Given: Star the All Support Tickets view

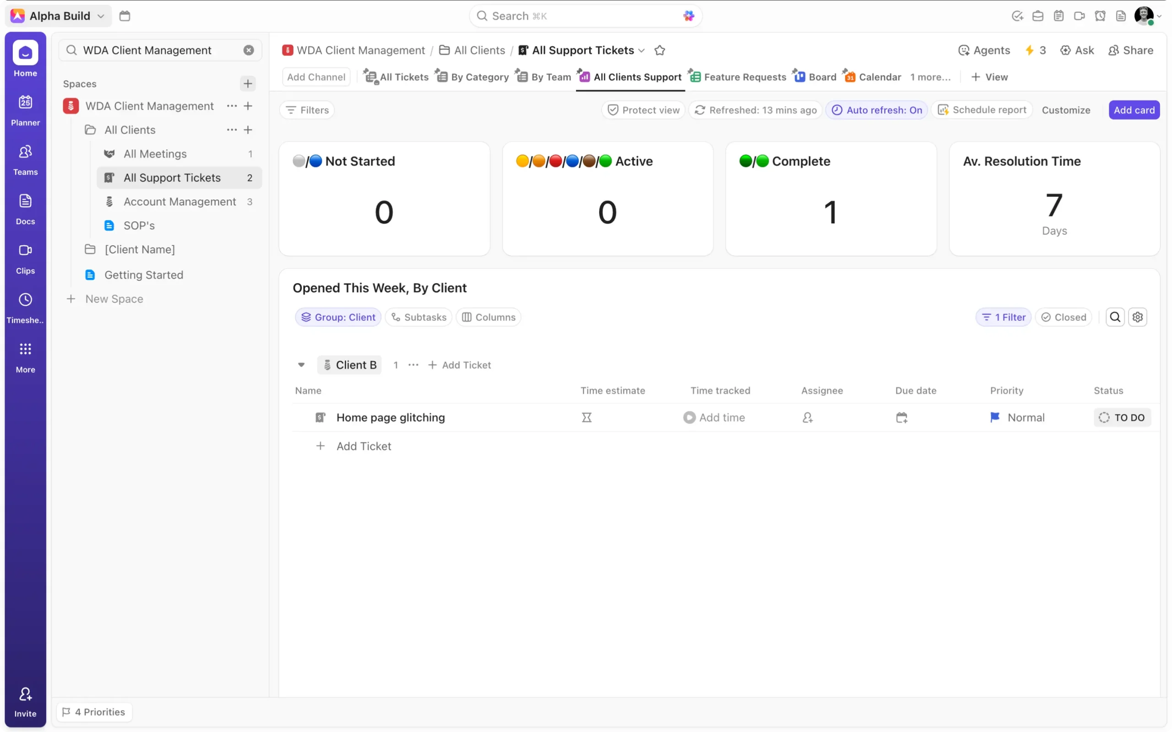Looking at the screenshot, I should 659,50.
